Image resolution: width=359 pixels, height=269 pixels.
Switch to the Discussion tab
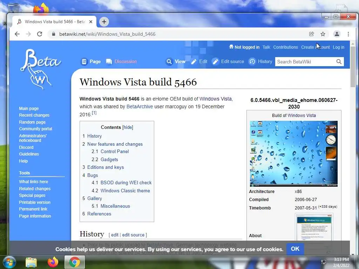[x=121, y=62]
